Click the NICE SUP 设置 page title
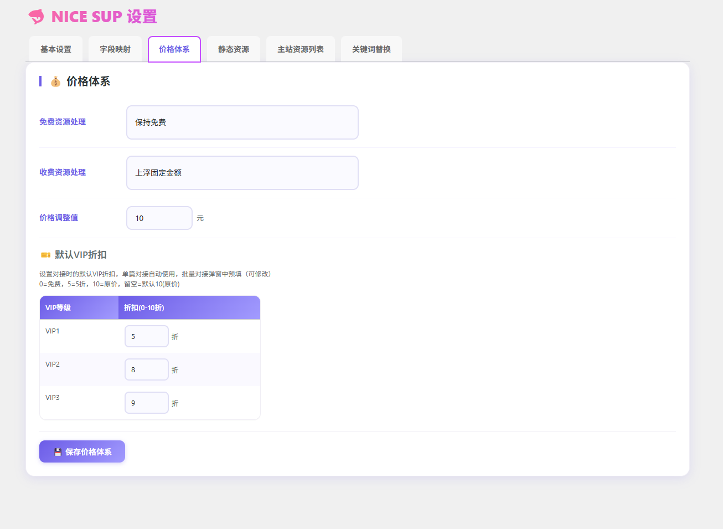This screenshot has height=529, width=723. point(104,17)
